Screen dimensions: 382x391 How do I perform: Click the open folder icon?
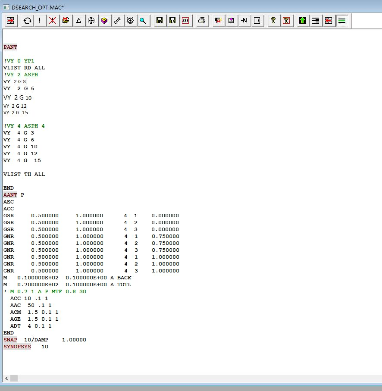(x=66, y=20)
